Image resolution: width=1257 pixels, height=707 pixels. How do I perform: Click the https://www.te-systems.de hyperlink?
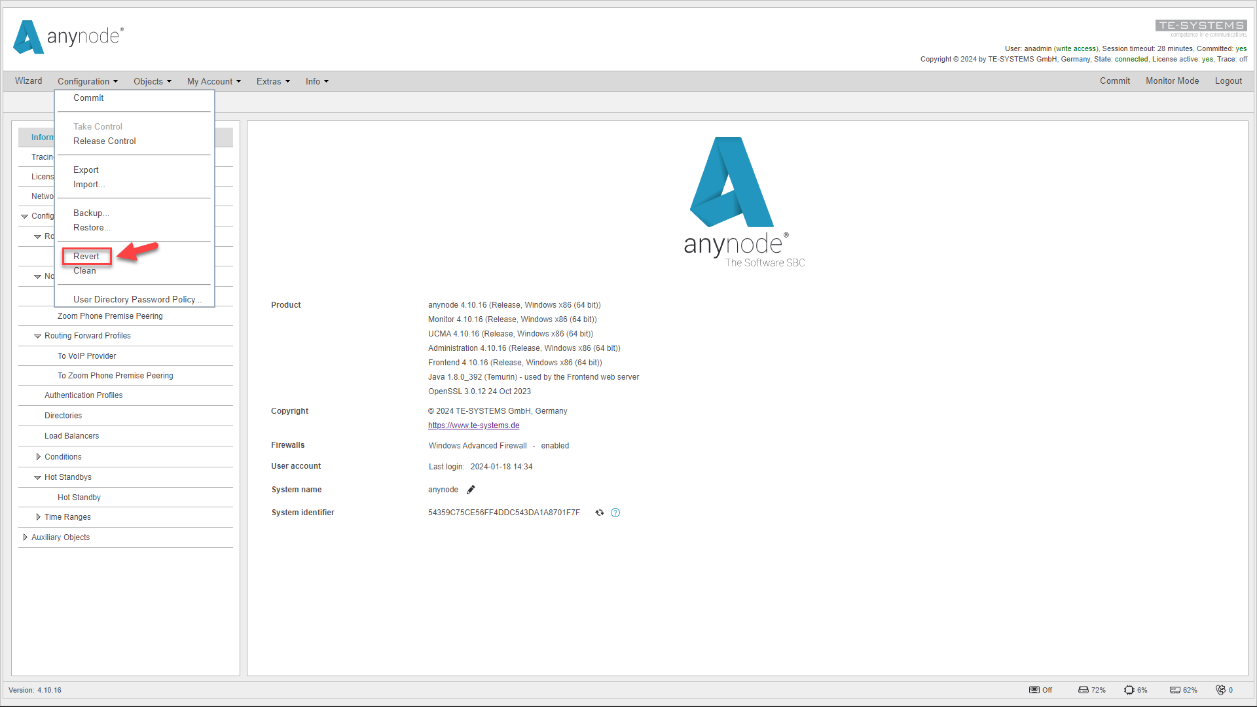pos(473,425)
